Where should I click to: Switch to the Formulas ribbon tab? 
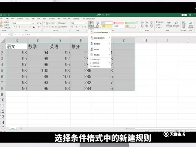coord(27,19)
